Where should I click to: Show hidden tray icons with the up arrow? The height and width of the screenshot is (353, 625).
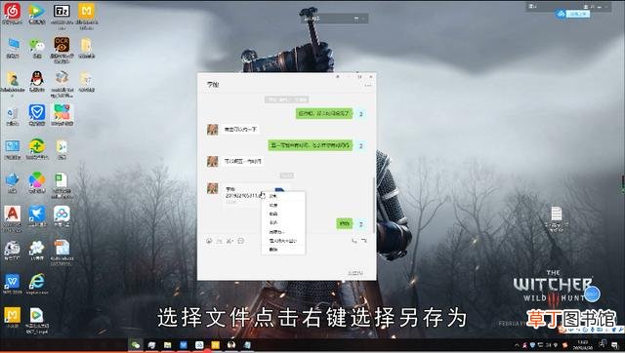click(517, 344)
